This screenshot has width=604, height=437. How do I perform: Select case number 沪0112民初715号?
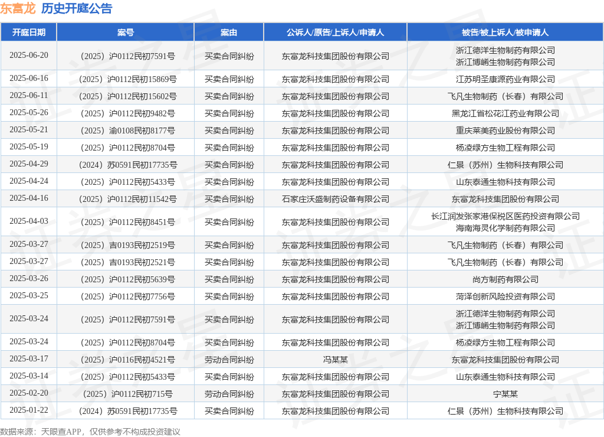point(128,394)
